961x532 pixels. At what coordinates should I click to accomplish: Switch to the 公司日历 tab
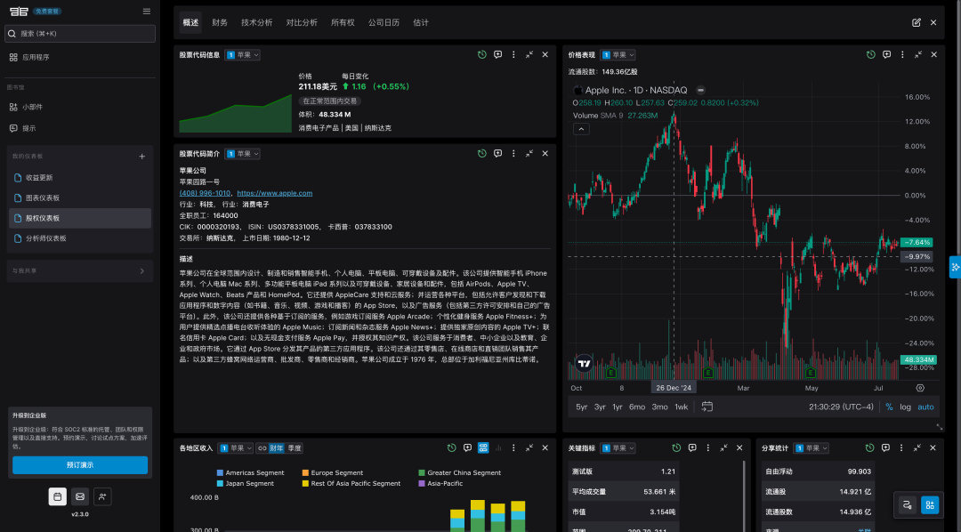[x=384, y=22]
